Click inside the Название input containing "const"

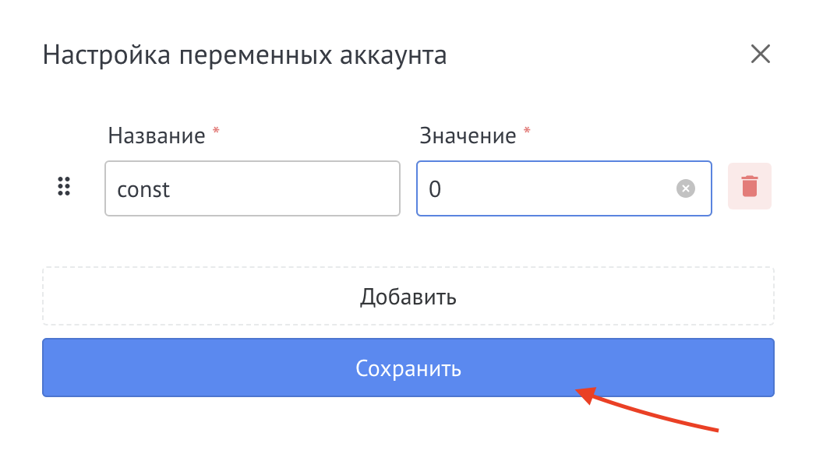tap(252, 188)
